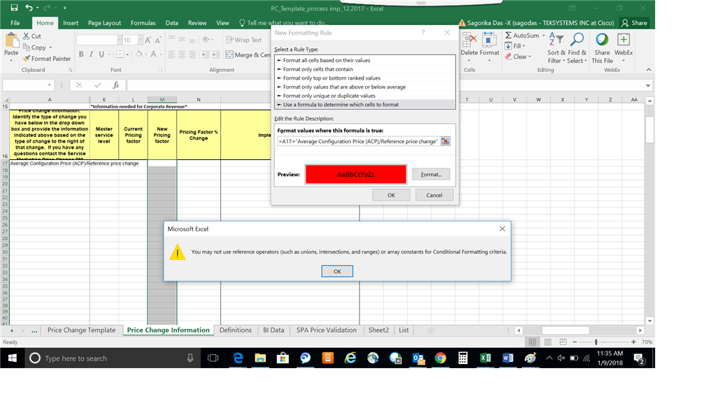The height and width of the screenshot is (417, 716).
Task: Switch to the View tab
Action: [222, 23]
